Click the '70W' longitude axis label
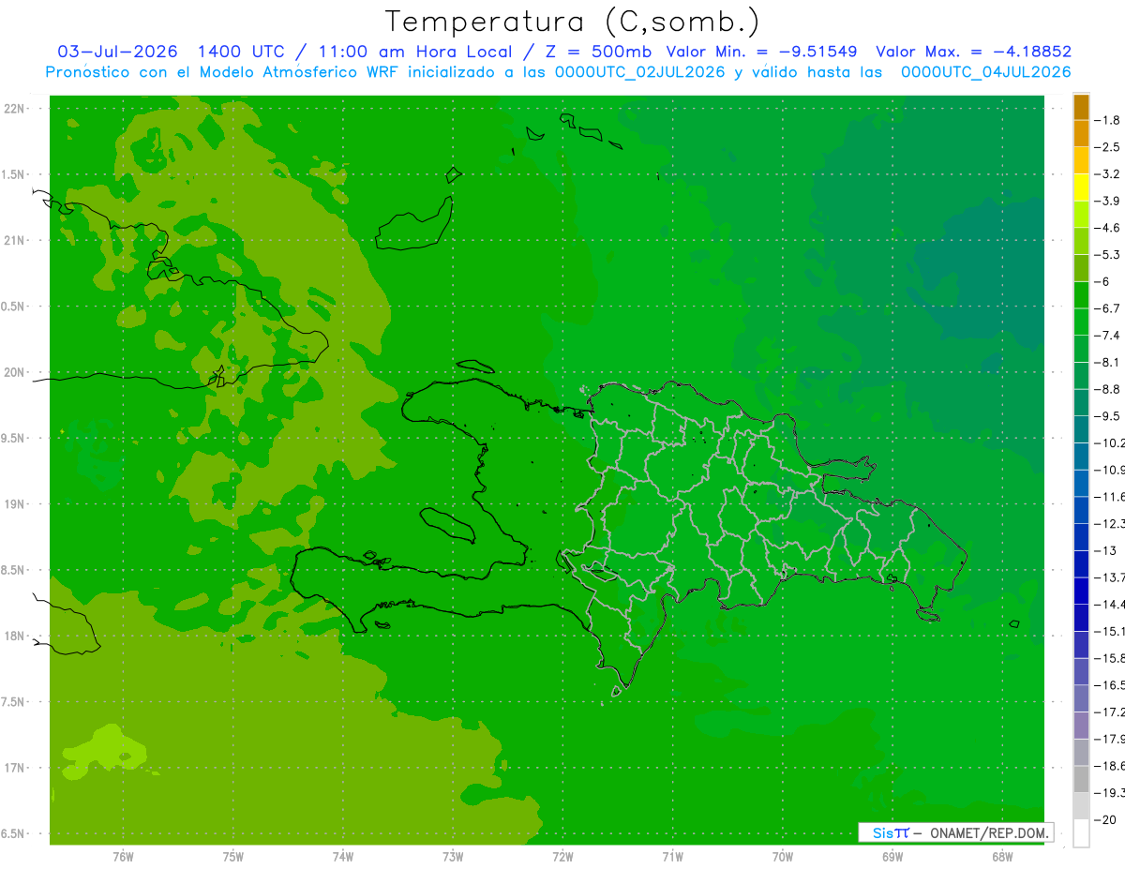 783,856
